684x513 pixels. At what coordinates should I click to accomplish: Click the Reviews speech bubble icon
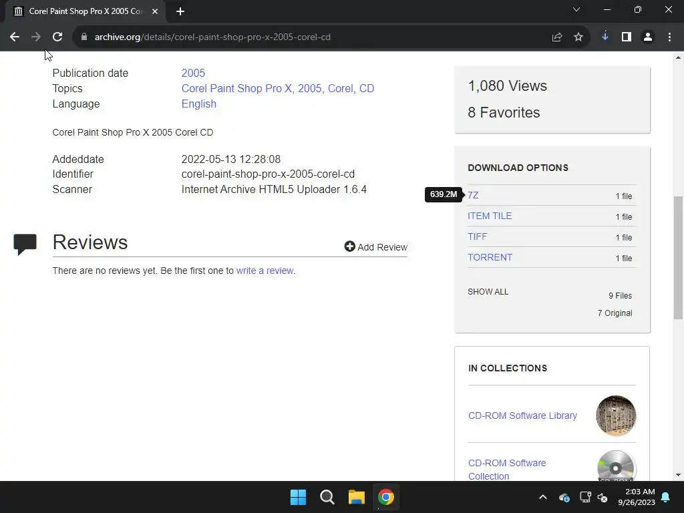pyautogui.click(x=25, y=244)
